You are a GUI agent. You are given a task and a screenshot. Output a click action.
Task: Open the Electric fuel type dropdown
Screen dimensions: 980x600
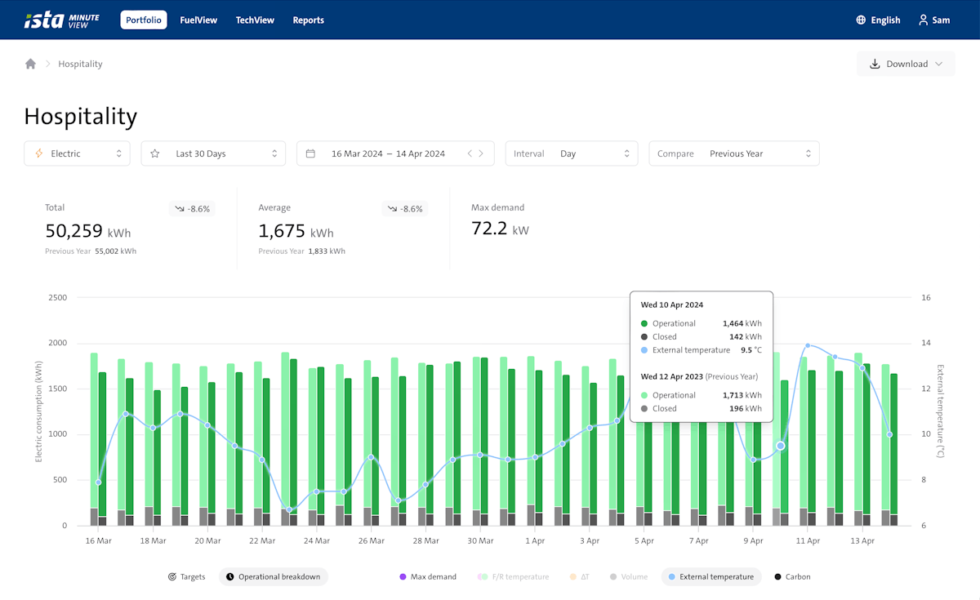[77, 153]
